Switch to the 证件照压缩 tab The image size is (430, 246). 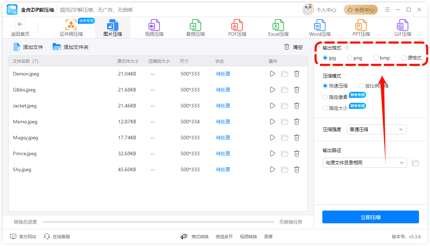pyautogui.click(x=71, y=28)
